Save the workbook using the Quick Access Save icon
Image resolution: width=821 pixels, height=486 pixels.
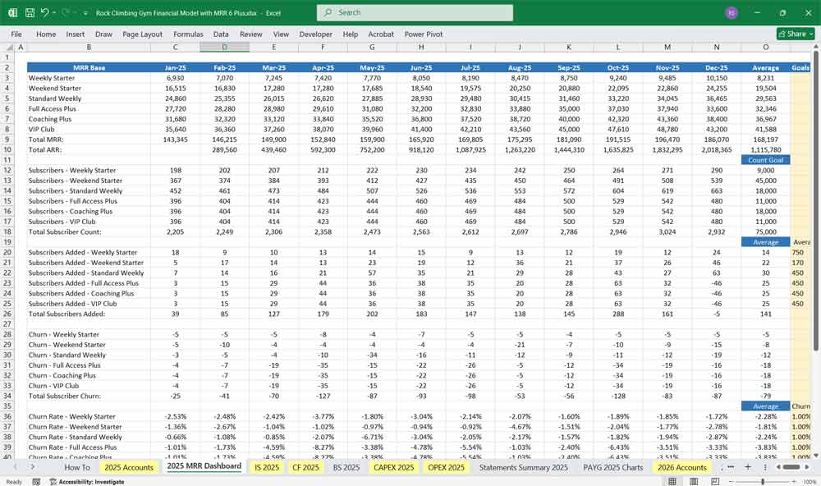pos(29,11)
